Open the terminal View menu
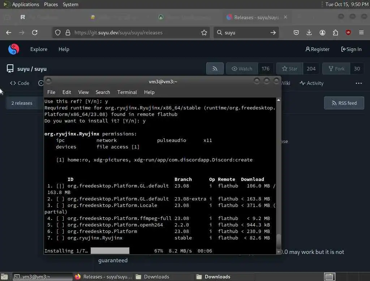The width and height of the screenshot is (370, 281). (83, 92)
